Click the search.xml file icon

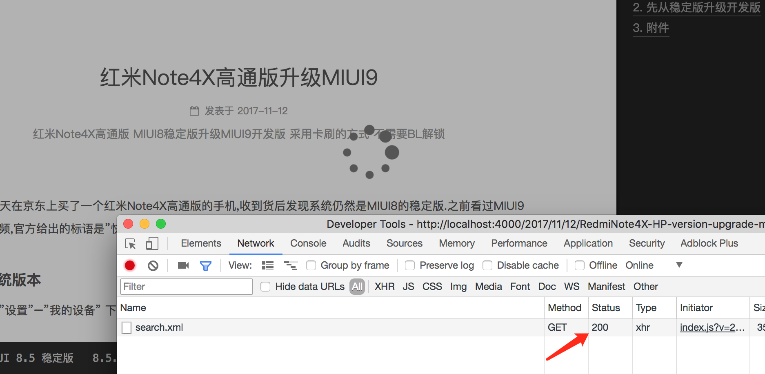tap(127, 327)
